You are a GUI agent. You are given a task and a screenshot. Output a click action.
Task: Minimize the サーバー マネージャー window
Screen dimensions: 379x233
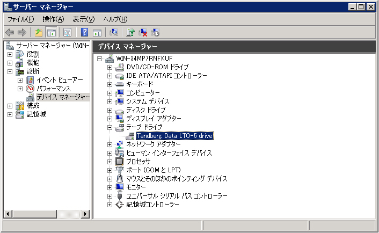click(352, 7)
